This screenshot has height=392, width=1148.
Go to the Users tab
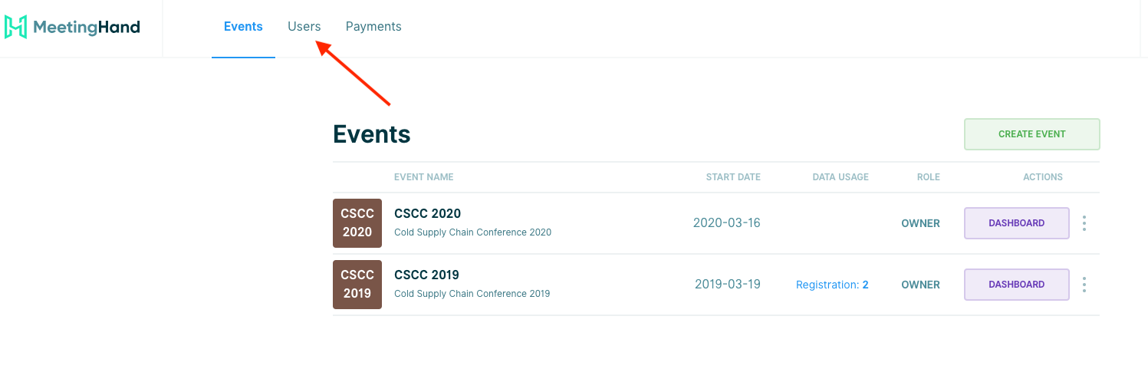click(x=304, y=27)
